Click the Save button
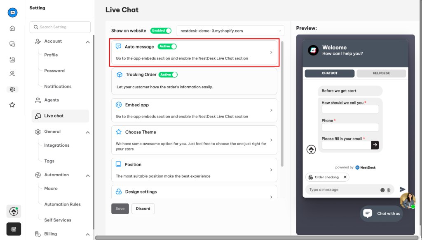The image size is (422, 240). (x=120, y=209)
